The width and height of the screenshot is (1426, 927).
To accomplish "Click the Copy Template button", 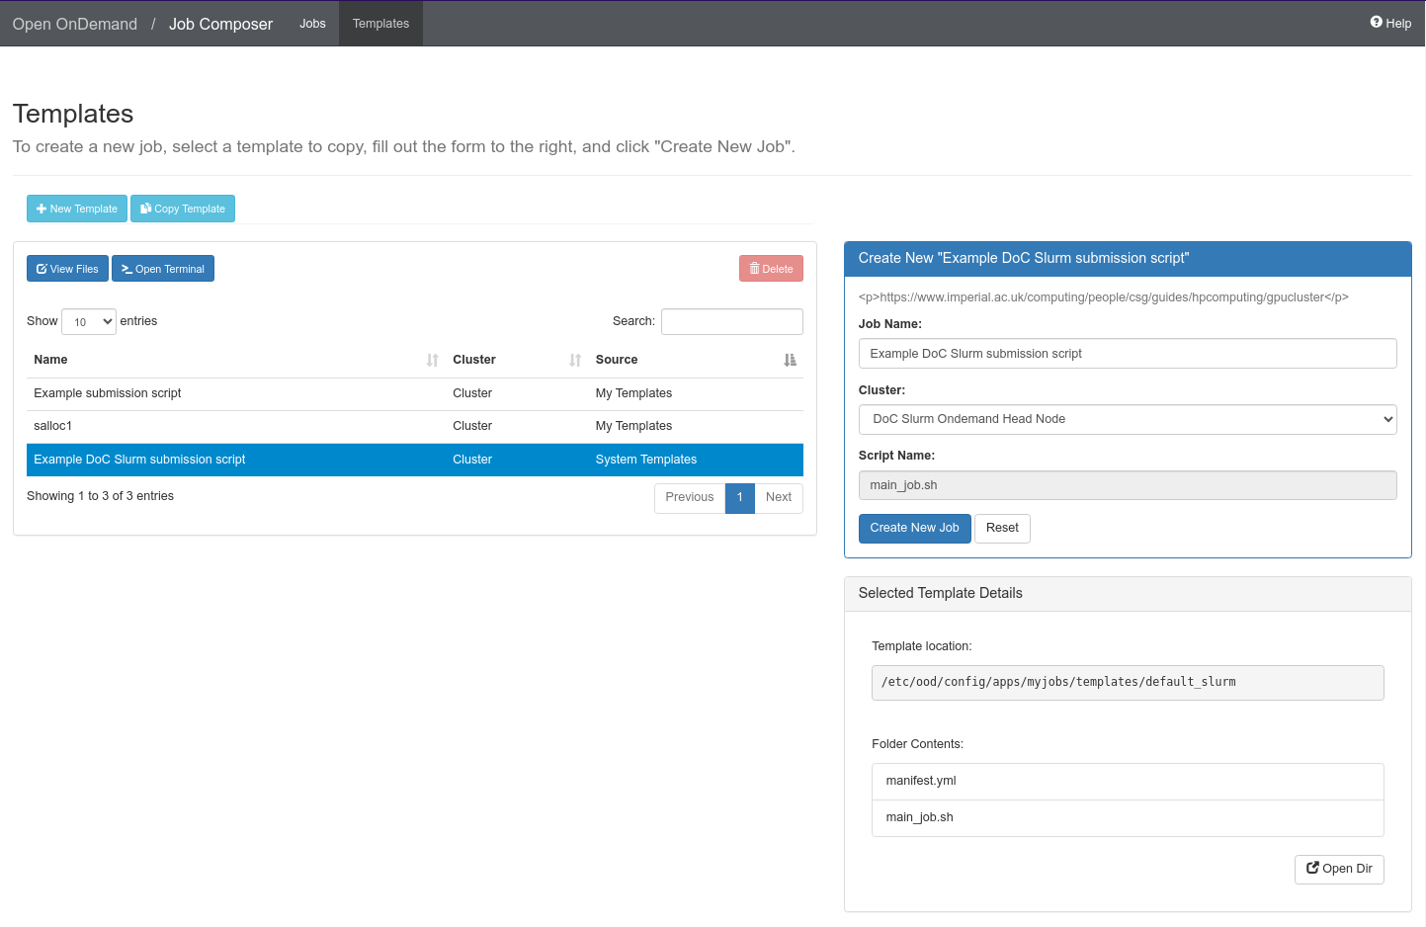I will [x=183, y=209].
